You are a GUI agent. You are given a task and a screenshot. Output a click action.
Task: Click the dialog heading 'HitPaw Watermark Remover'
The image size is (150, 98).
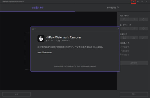pos(63,37)
